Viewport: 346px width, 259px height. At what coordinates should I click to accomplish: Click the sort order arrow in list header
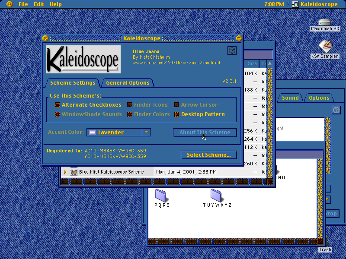269,63
